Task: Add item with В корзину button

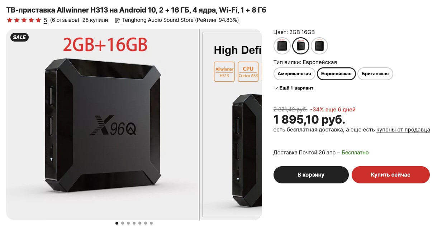Action: 311,175
